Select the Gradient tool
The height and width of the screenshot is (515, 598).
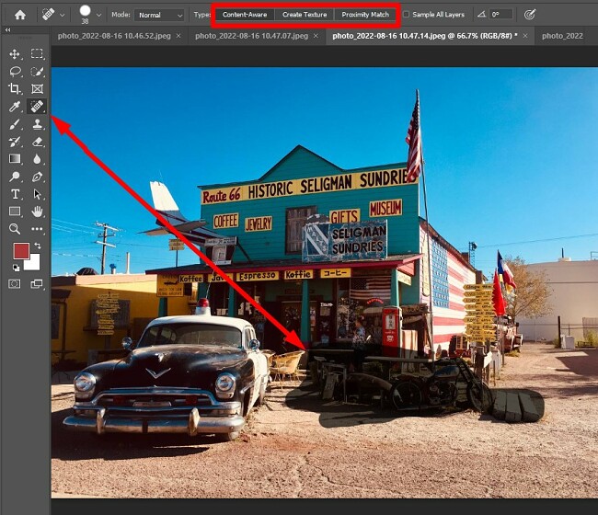15,158
